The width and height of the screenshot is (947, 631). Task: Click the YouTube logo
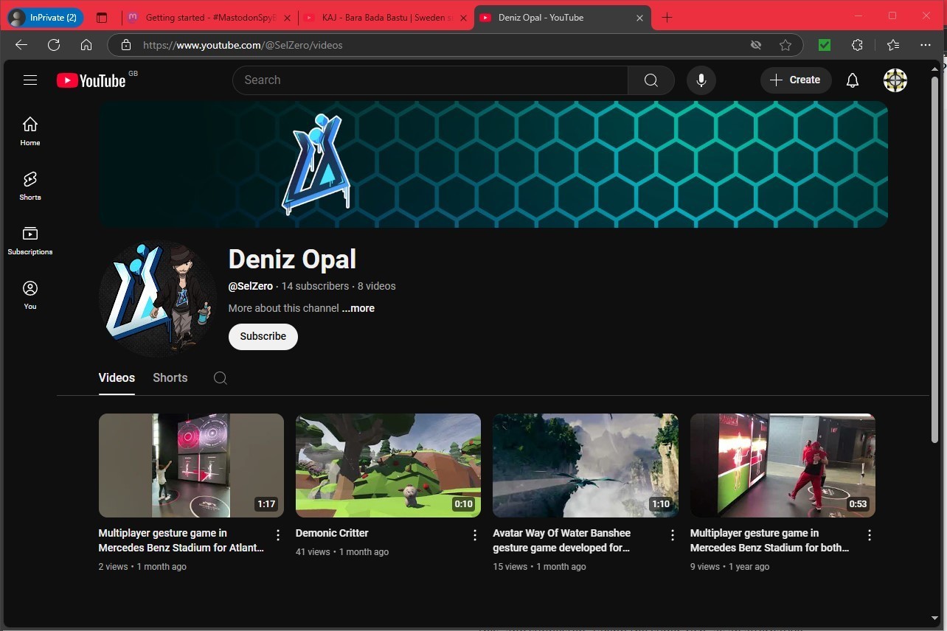tap(91, 80)
